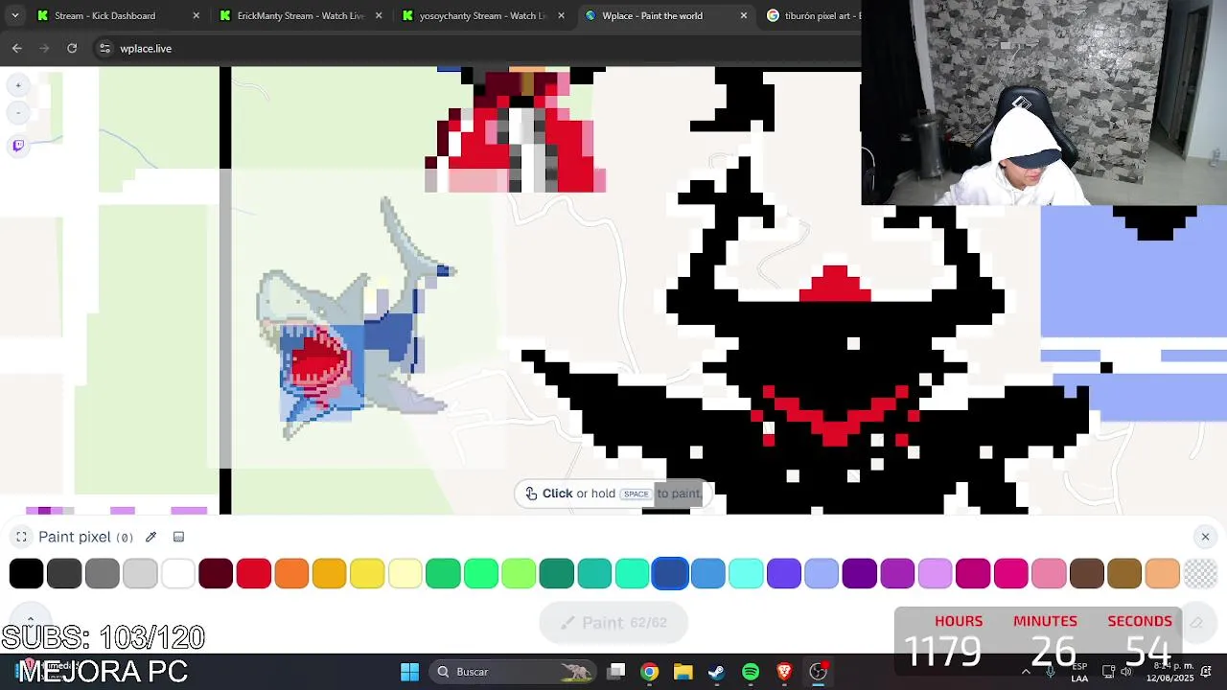Open Brave browser from the taskbar
The width and height of the screenshot is (1227, 690).
coord(784,672)
